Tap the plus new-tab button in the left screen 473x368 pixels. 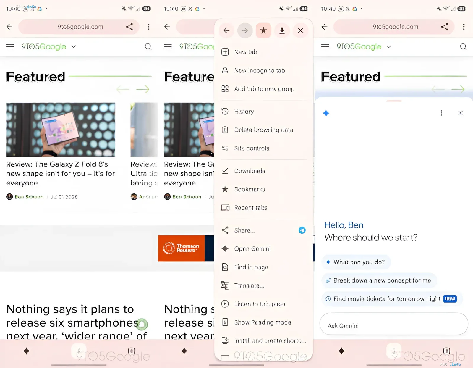click(x=79, y=351)
